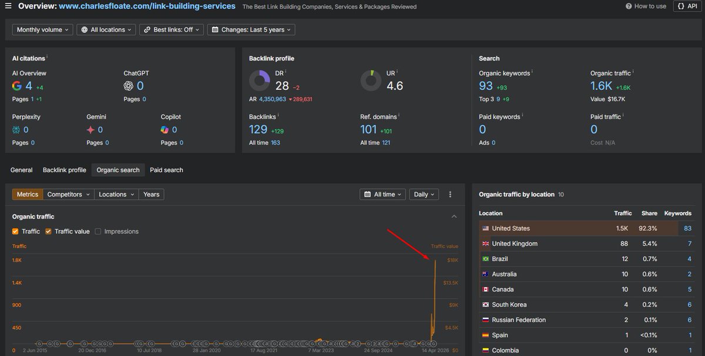Viewport: 705px width, 356px height.
Task: Select the Organic search tab
Action: pyautogui.click(x=118, y=170)
